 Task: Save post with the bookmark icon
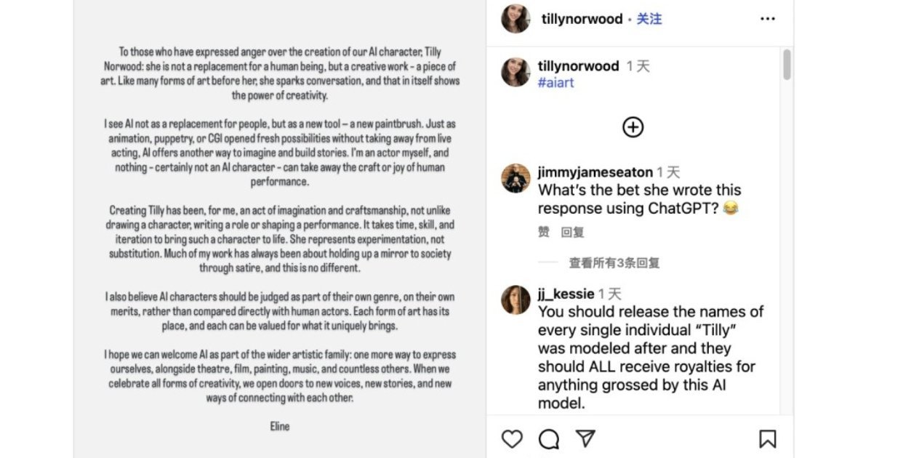tap(767, 438)
